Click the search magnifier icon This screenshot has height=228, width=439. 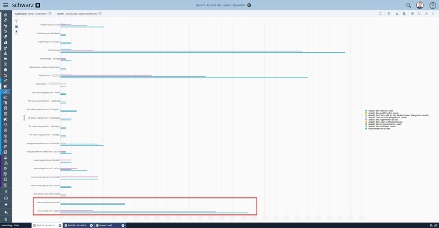click(x=408, y=6)
